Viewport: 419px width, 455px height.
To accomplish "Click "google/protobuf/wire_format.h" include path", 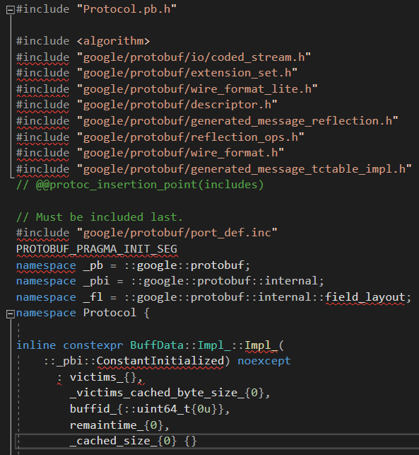I will [x=180, y=153].
